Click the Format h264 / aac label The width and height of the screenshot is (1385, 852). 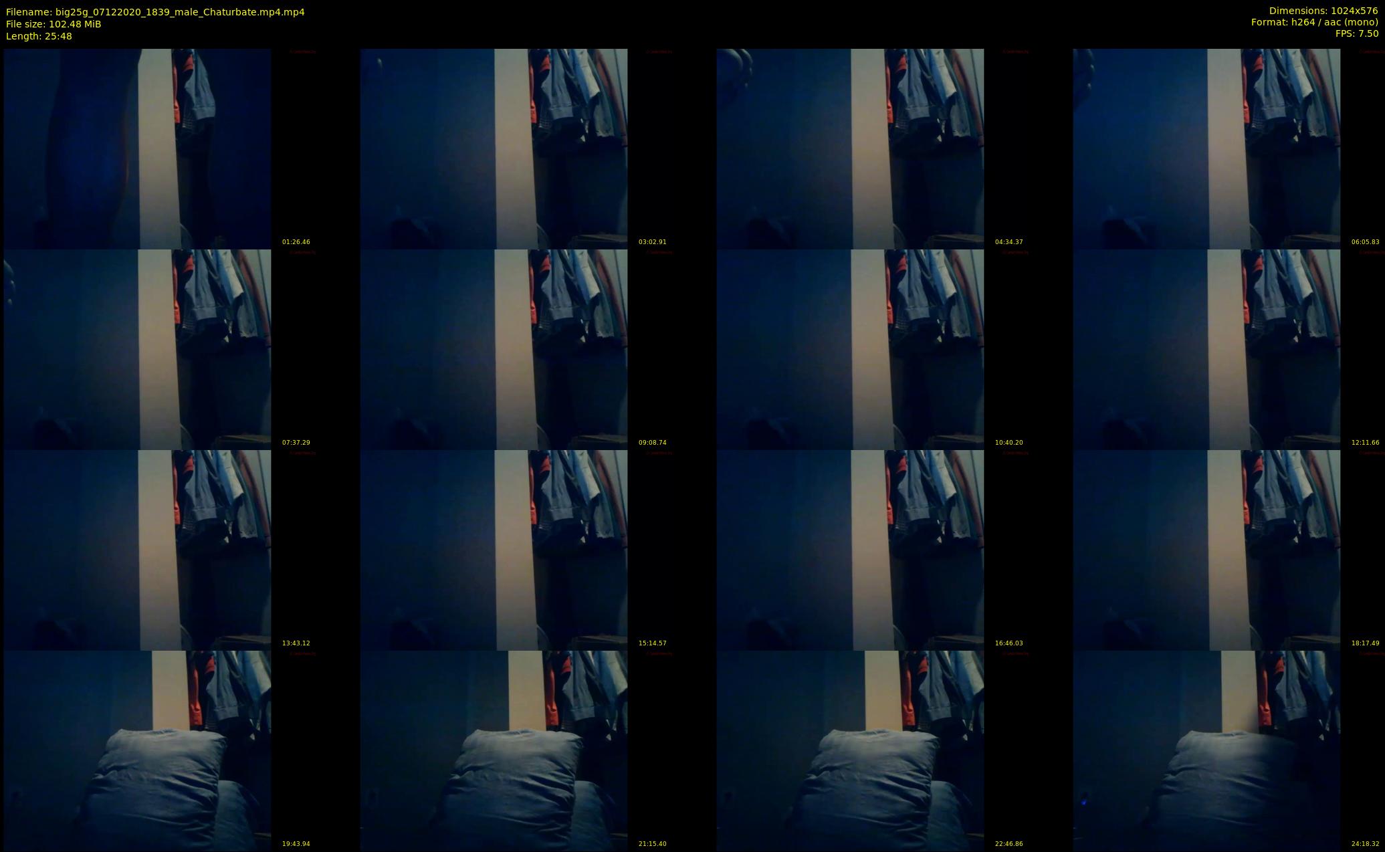tap(1314, 22)
